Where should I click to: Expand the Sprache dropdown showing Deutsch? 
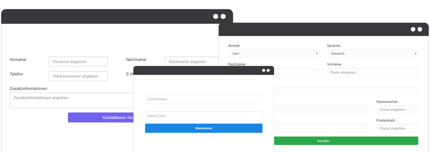coord(372,54)
